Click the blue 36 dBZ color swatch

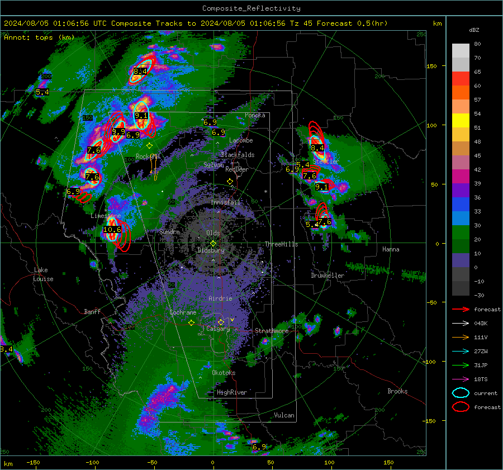coord(461,205)
